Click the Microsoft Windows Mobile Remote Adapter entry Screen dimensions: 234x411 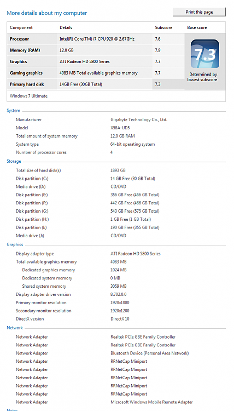pyautogui.click(x=151, y=402)
